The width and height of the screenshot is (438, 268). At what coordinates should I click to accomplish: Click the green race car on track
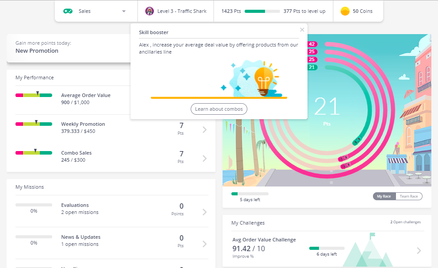(356, 141)
